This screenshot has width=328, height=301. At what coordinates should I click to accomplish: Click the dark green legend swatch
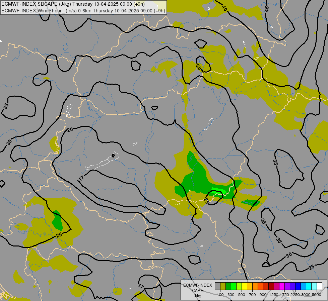pyautogui.click(x=228, y=286)
